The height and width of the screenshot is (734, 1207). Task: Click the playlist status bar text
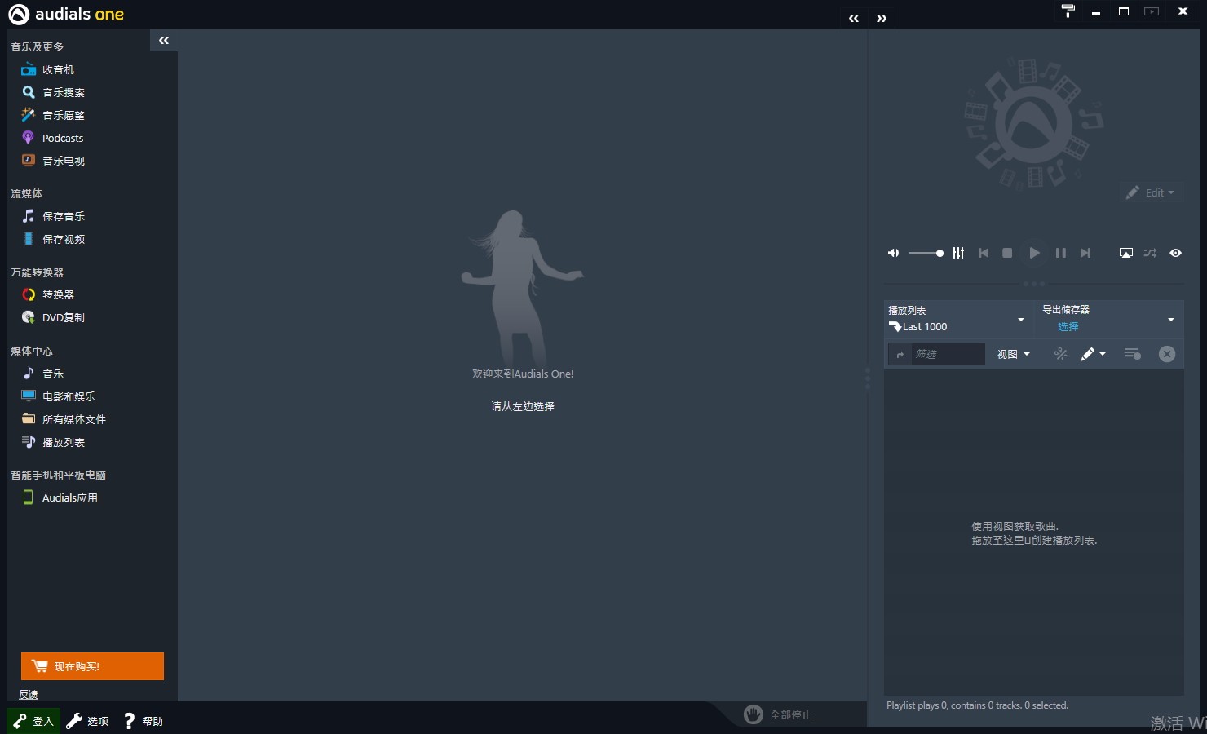977,705
